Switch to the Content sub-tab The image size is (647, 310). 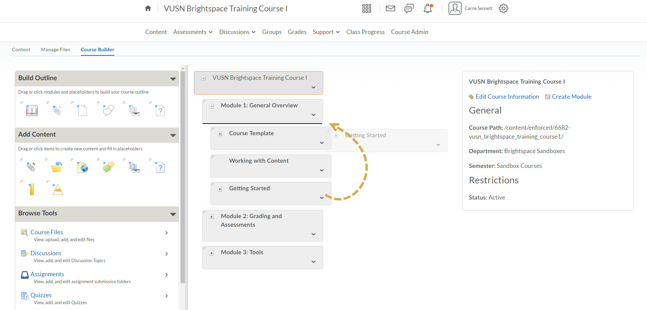click(21, 50)
